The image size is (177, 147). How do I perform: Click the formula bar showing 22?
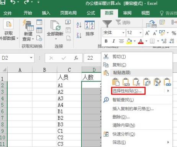(x=93, y=58)
